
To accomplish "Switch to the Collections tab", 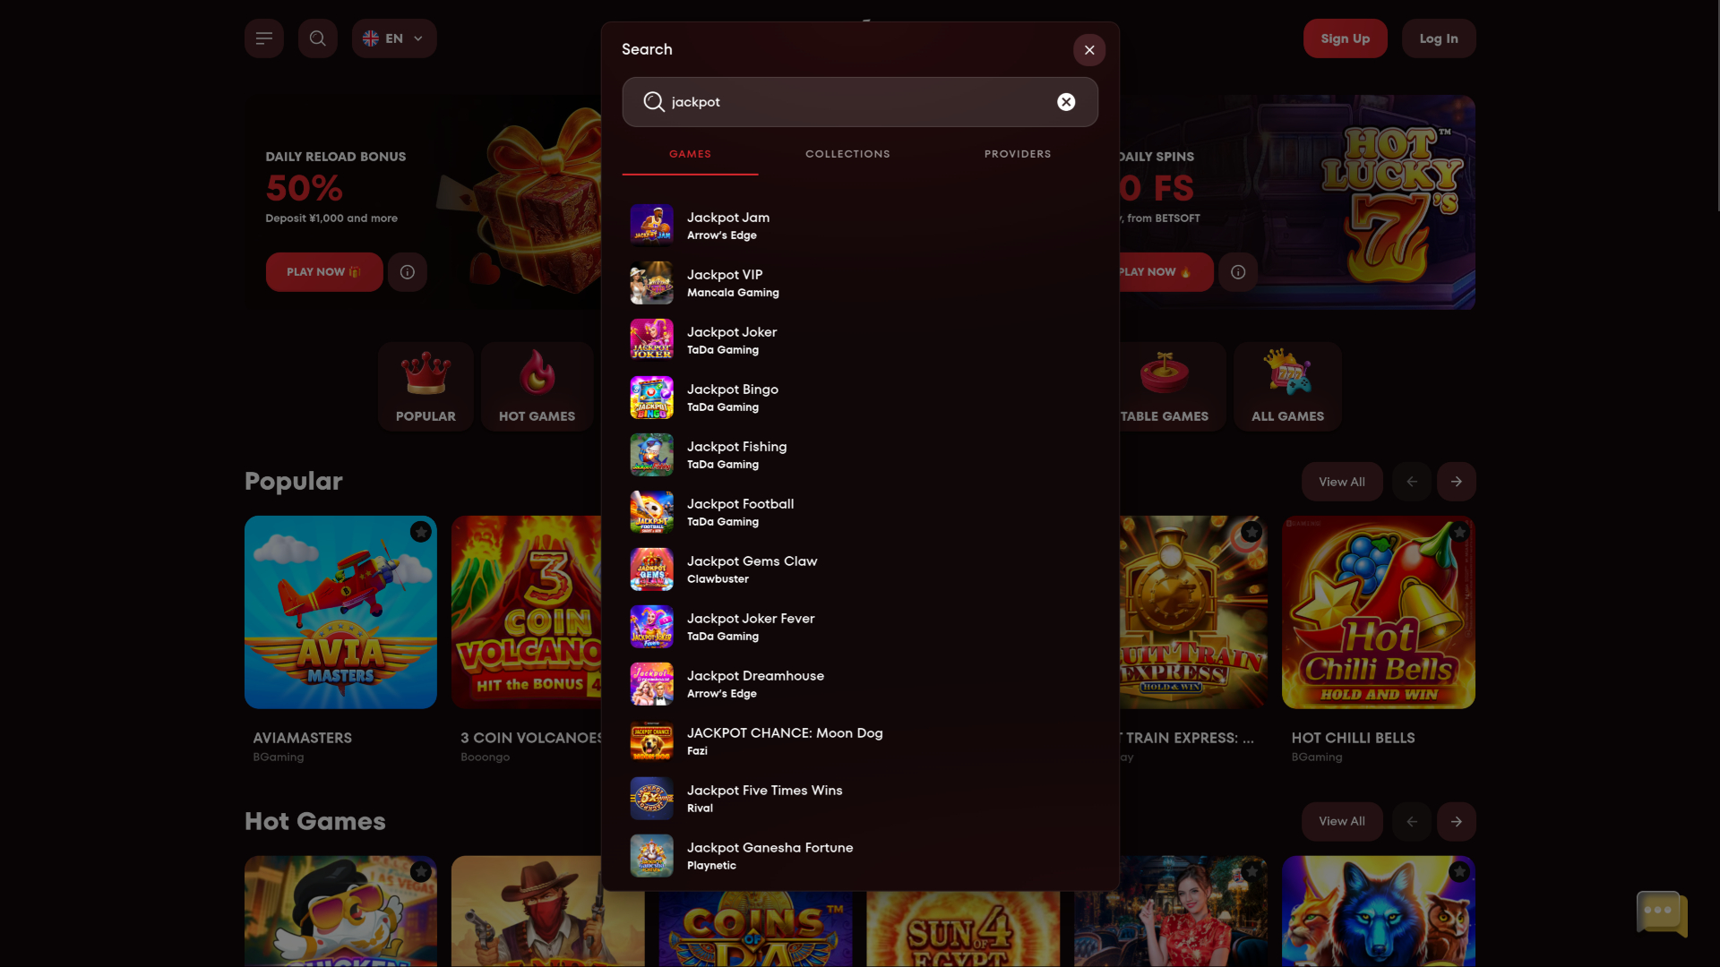I will pos(847,154).
